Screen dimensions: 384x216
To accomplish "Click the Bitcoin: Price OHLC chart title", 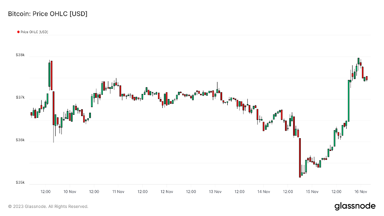I will point(48,14).
